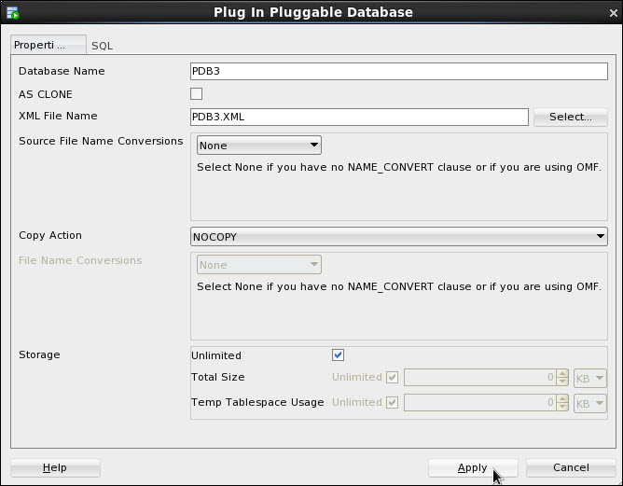Uncheck the Storage Unlimited checkbox
The width and height of the screenshot is (623, 486).
point(339,355)
